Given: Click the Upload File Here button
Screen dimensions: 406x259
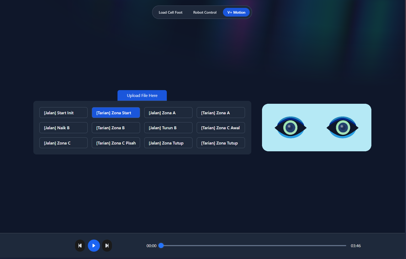Looking at the screenshot, I should coord(142,96).
